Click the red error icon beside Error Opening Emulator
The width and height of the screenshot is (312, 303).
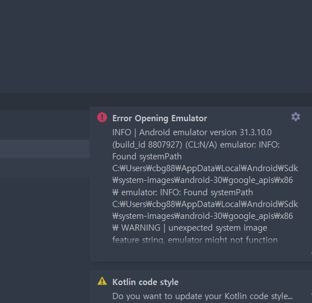[x=102, y=117]
